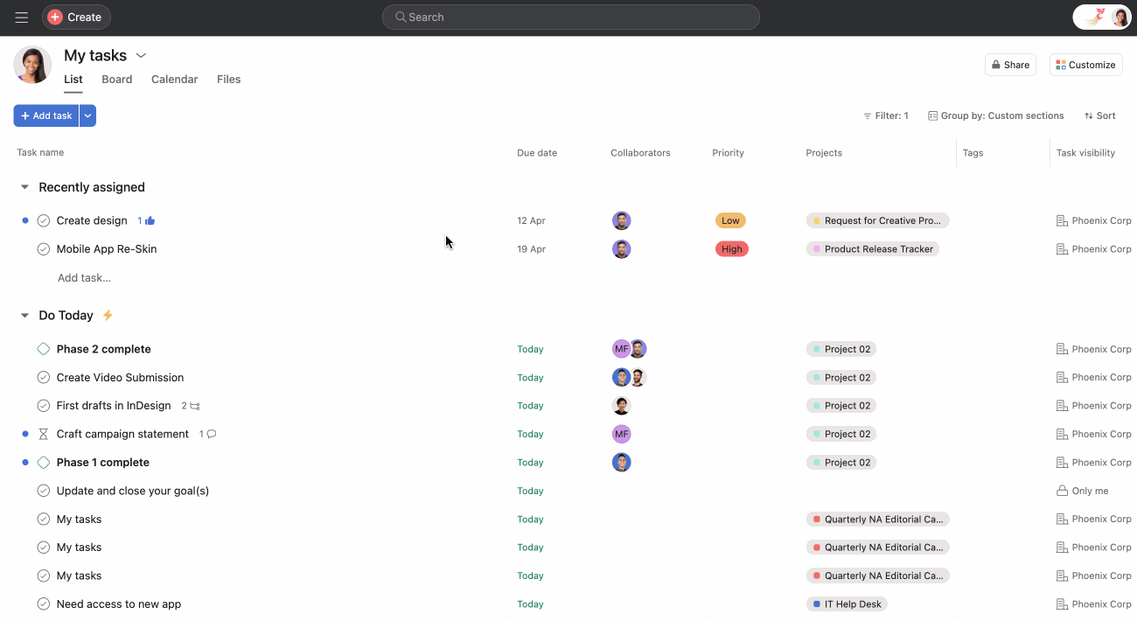
Task: Switch to the Board tab
Action: click(116, 80)
